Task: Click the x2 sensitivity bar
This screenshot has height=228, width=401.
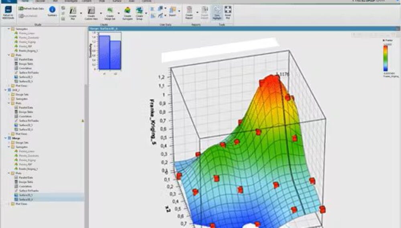Action: pos(115,55)
